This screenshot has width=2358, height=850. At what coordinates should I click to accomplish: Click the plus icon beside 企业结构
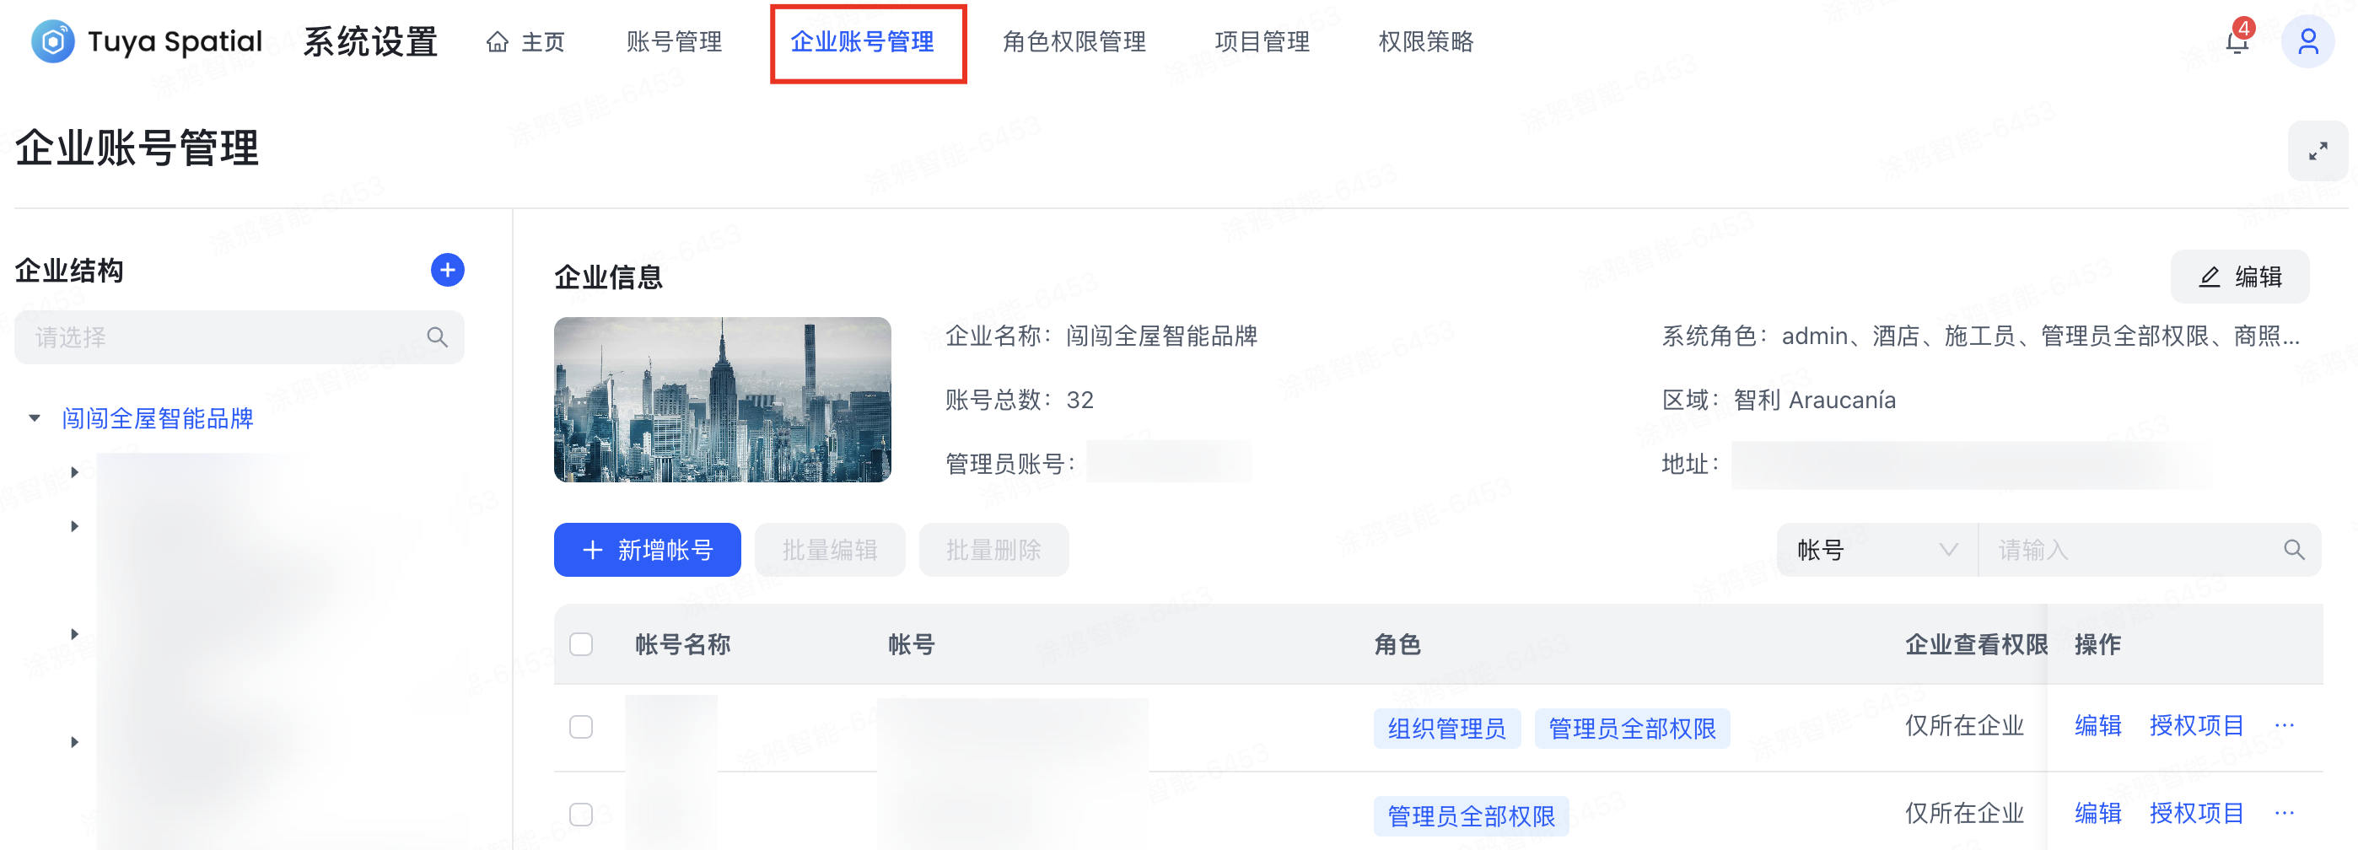pyautogui.click(x=447, y=270)
